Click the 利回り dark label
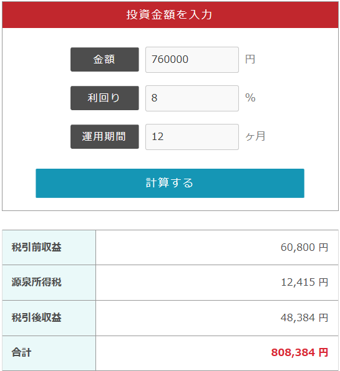340x371 pixels. click(105, 98)
